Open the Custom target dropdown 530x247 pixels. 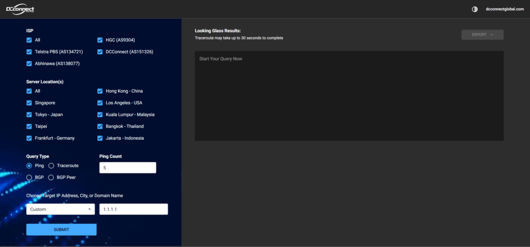(61, 209)
